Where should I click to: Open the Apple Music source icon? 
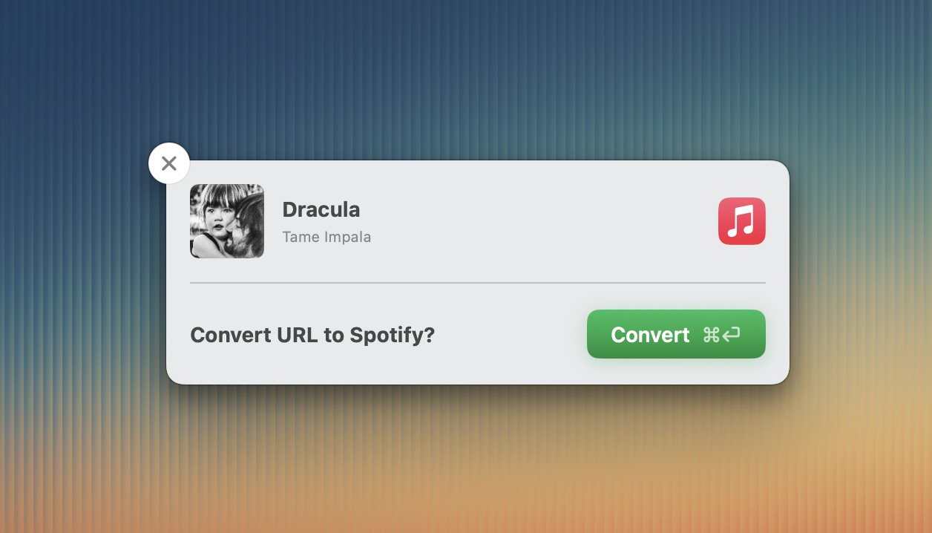pos(741,221)
